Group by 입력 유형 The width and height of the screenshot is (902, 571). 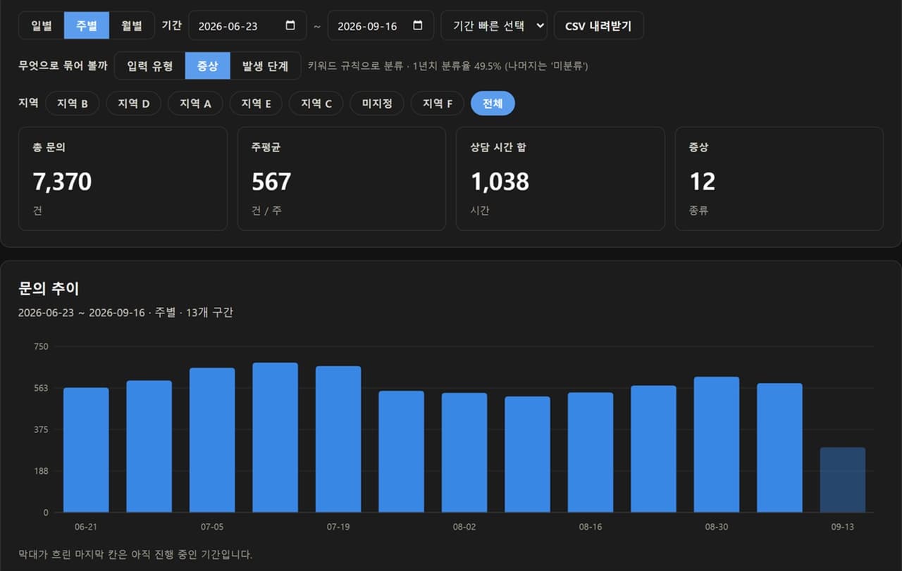(x=150, y=66)
